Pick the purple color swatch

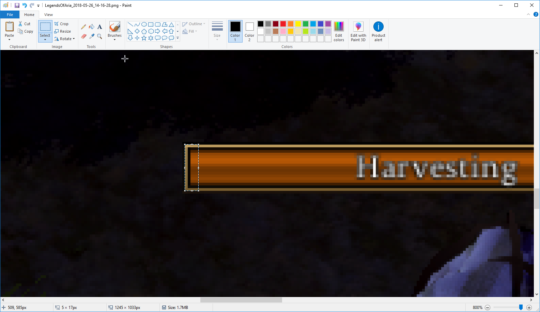click(x=328, y=24)
